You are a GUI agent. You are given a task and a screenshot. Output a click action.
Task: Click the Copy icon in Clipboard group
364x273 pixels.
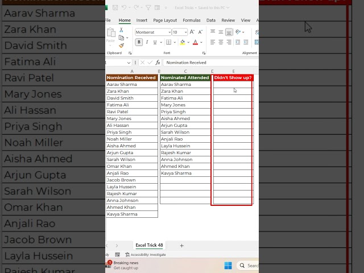coord(121,38)
